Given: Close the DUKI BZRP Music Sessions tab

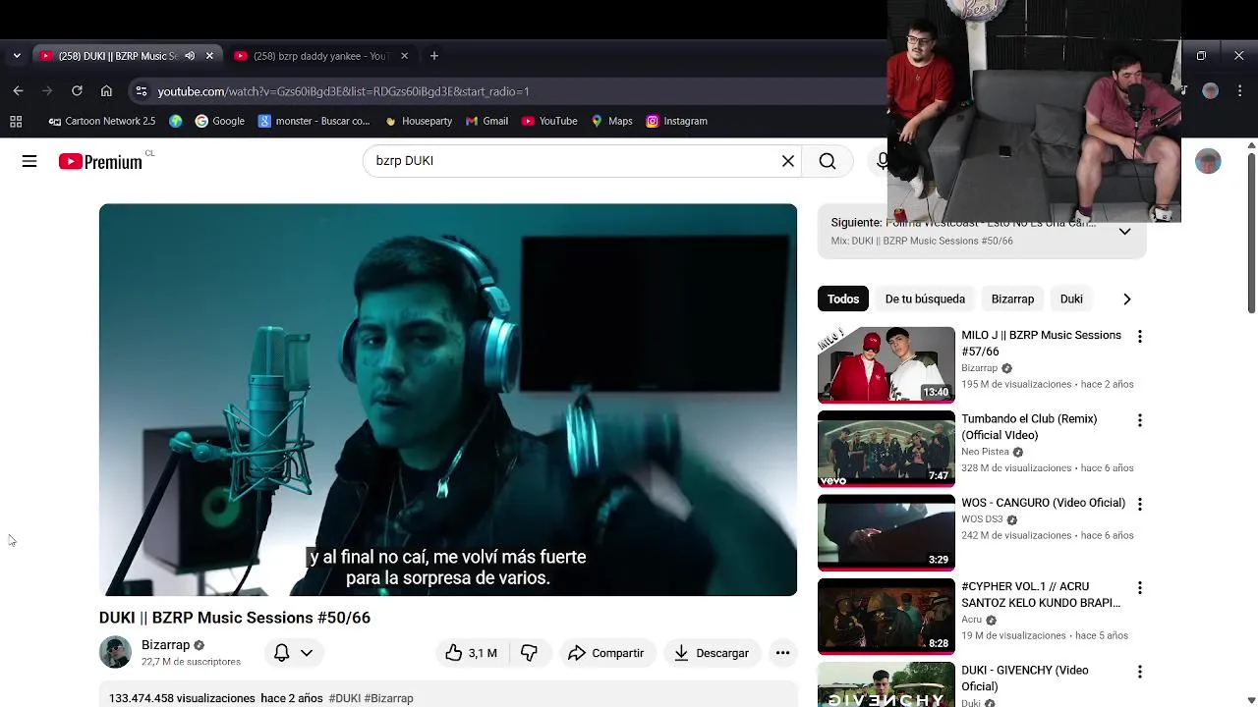Looking at the screenshot, I should click(x=209, y=56).
